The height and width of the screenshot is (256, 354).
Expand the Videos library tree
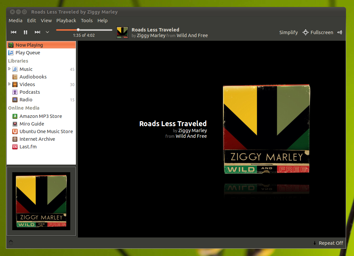(9, 84)
